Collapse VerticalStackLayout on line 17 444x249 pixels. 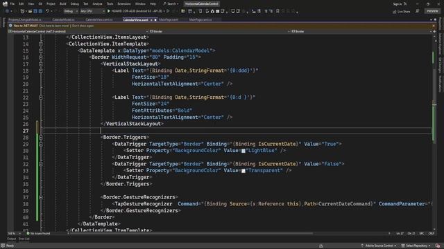click(41, 64)
